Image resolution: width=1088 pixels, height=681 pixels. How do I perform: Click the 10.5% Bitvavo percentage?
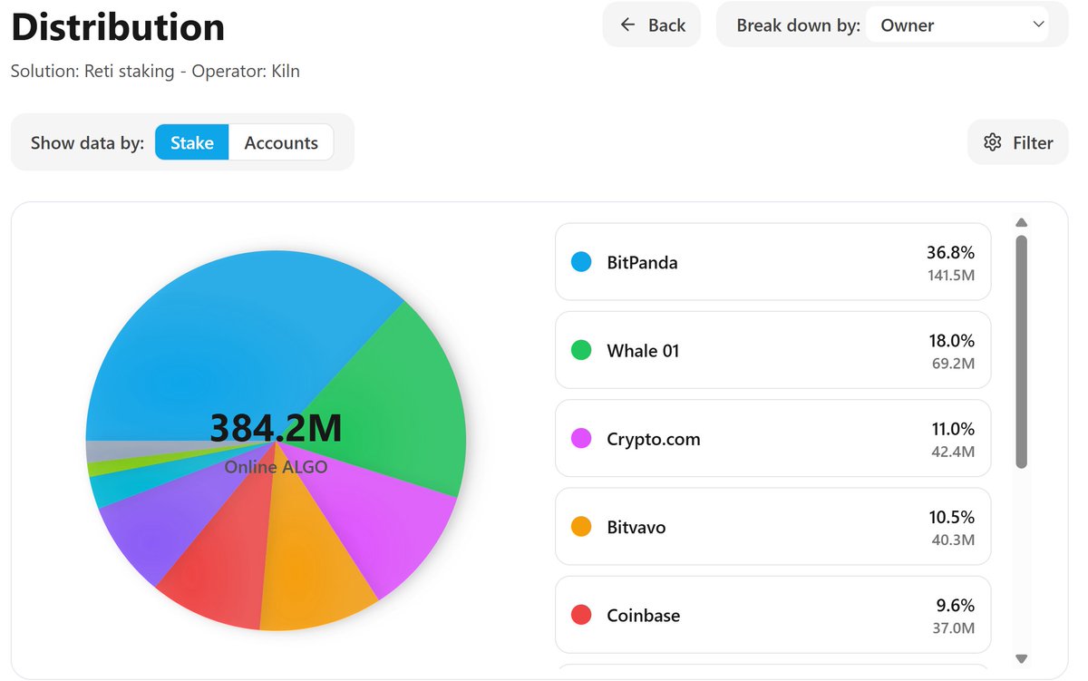click(x=952, y=517)
